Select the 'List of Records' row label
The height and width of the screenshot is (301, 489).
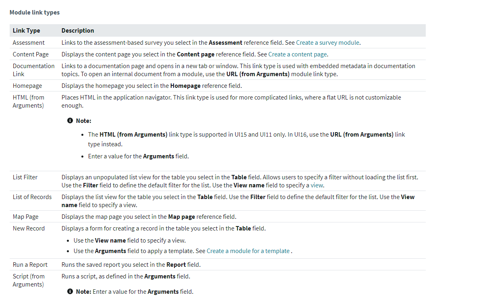point(32,197)
